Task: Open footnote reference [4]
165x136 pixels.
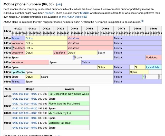Action: click(142, 21)
